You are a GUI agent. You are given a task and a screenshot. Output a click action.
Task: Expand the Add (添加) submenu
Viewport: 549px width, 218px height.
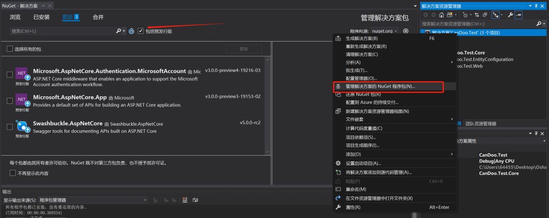(x=395, y=154)
